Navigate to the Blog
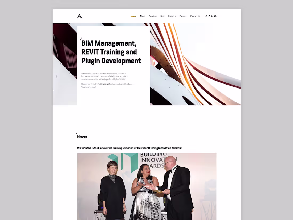This screenshot has width=293, height=220. (x=162, y=16)
